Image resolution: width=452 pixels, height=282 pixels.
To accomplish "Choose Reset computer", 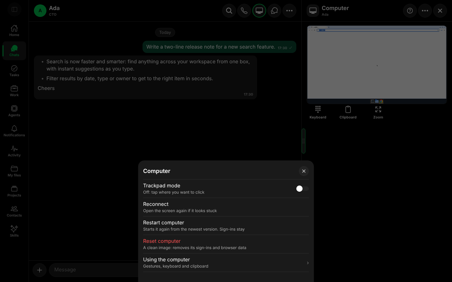I will point(226,244).
